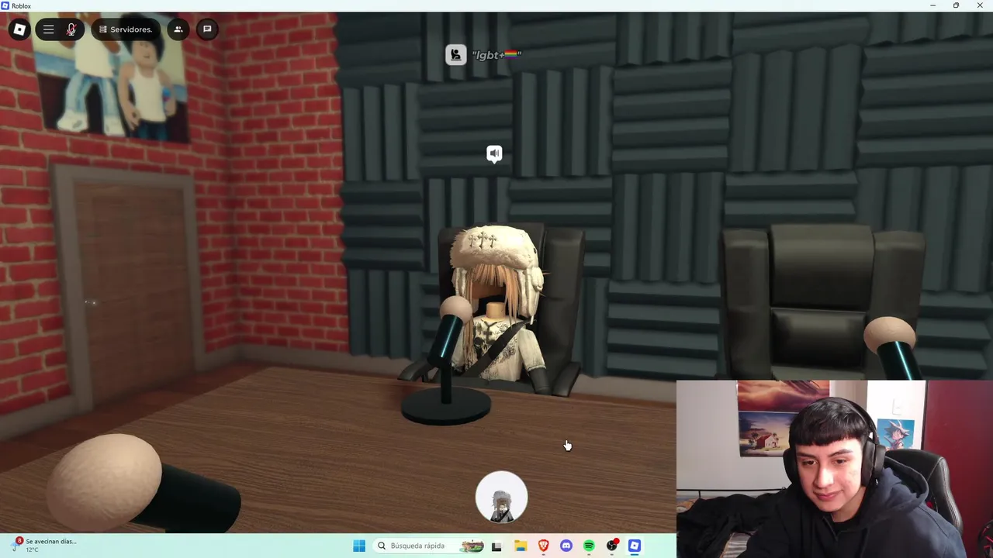Minimize the Roblox window
Viewport: 993px width, 558px height.
[933, 5]
